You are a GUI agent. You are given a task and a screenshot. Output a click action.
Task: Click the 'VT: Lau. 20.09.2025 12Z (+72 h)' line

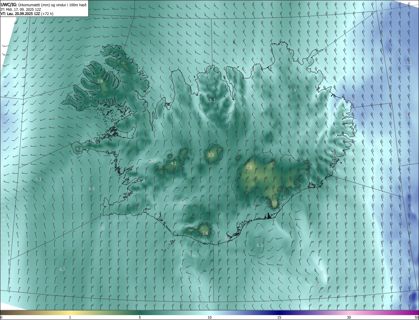click(x=27, y=14)
